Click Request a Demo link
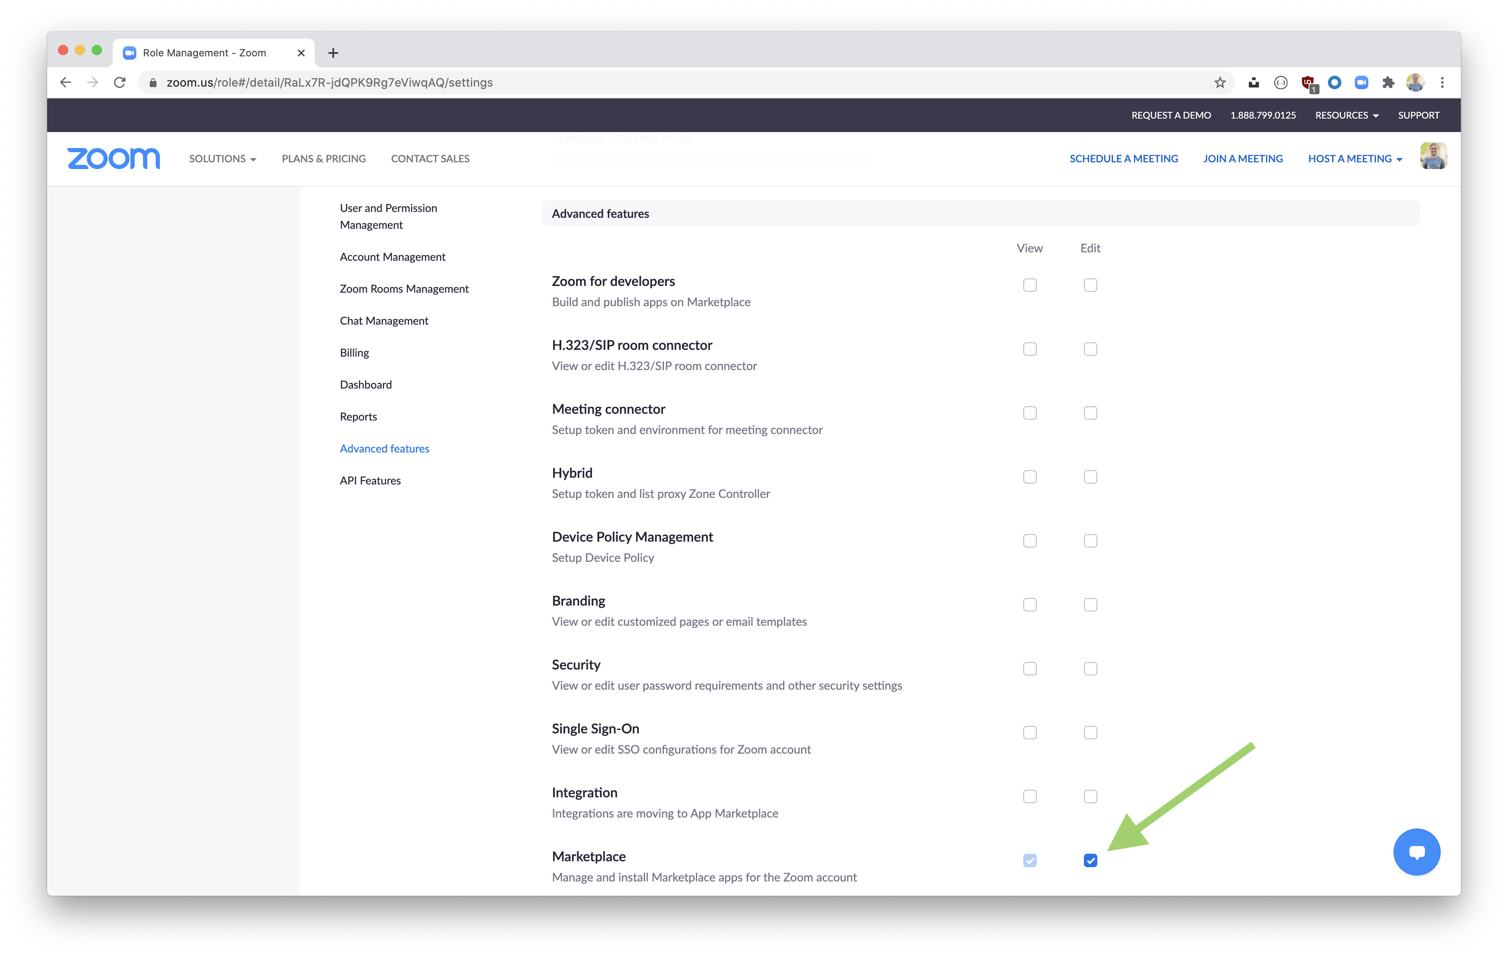Screen dimensions: 1508x958 pos(1171,115)
